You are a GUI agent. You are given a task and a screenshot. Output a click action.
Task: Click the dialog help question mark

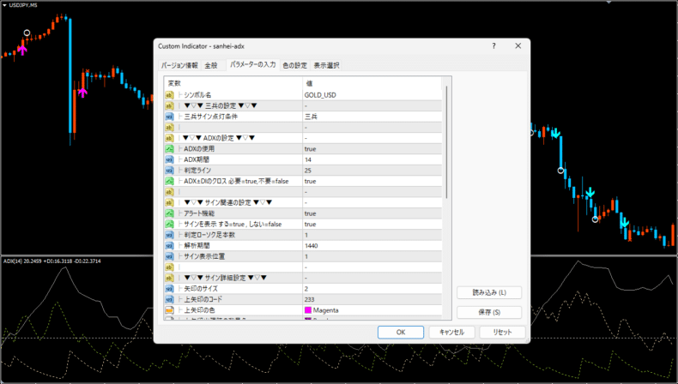tap(493, 45)
